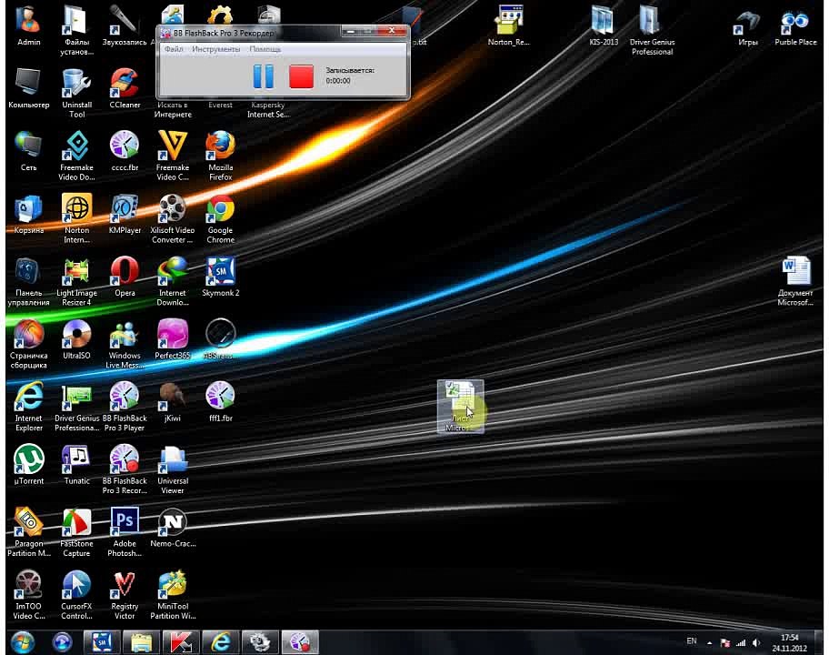
Task: Select the BB FlashBack Pro 3 Recorder icon
Action: click(x=125, y=469)
